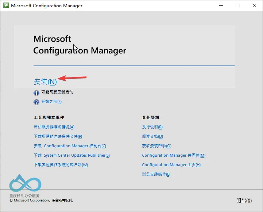
Task: Open Configuration Manager 主页(H) link
Action: (171, 165)
